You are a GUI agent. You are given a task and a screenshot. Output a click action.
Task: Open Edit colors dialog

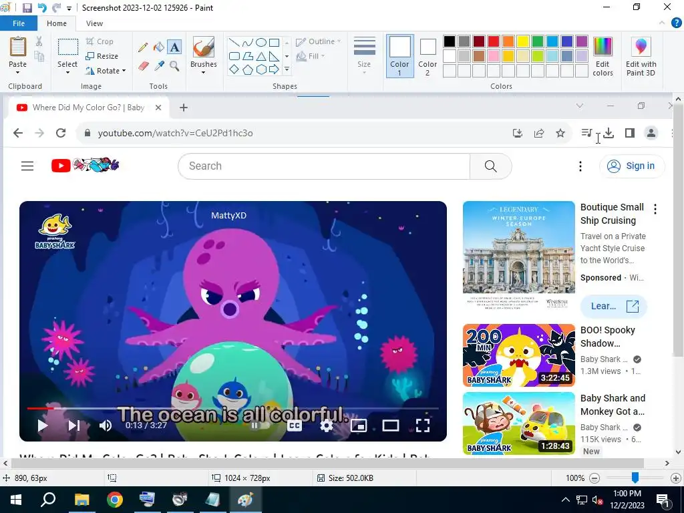(x=603, y=57)
